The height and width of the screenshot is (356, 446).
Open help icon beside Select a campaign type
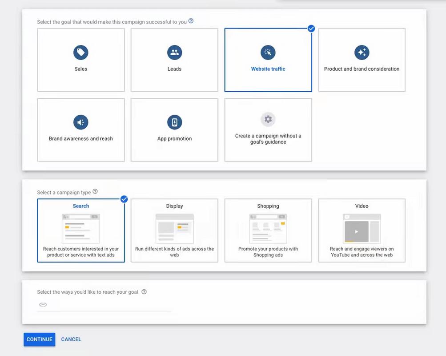(95, 191)
